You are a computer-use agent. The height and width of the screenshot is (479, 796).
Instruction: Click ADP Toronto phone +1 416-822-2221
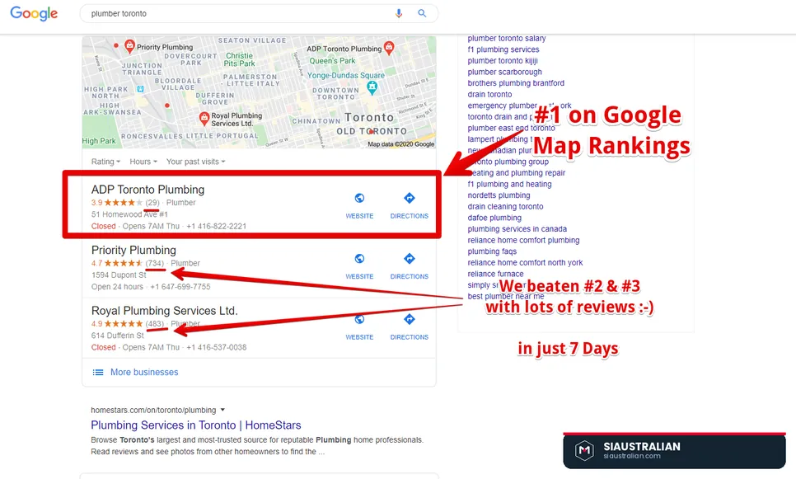click(216, 226)
